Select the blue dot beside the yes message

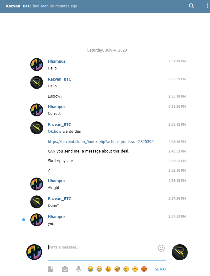tap(24, 220)
